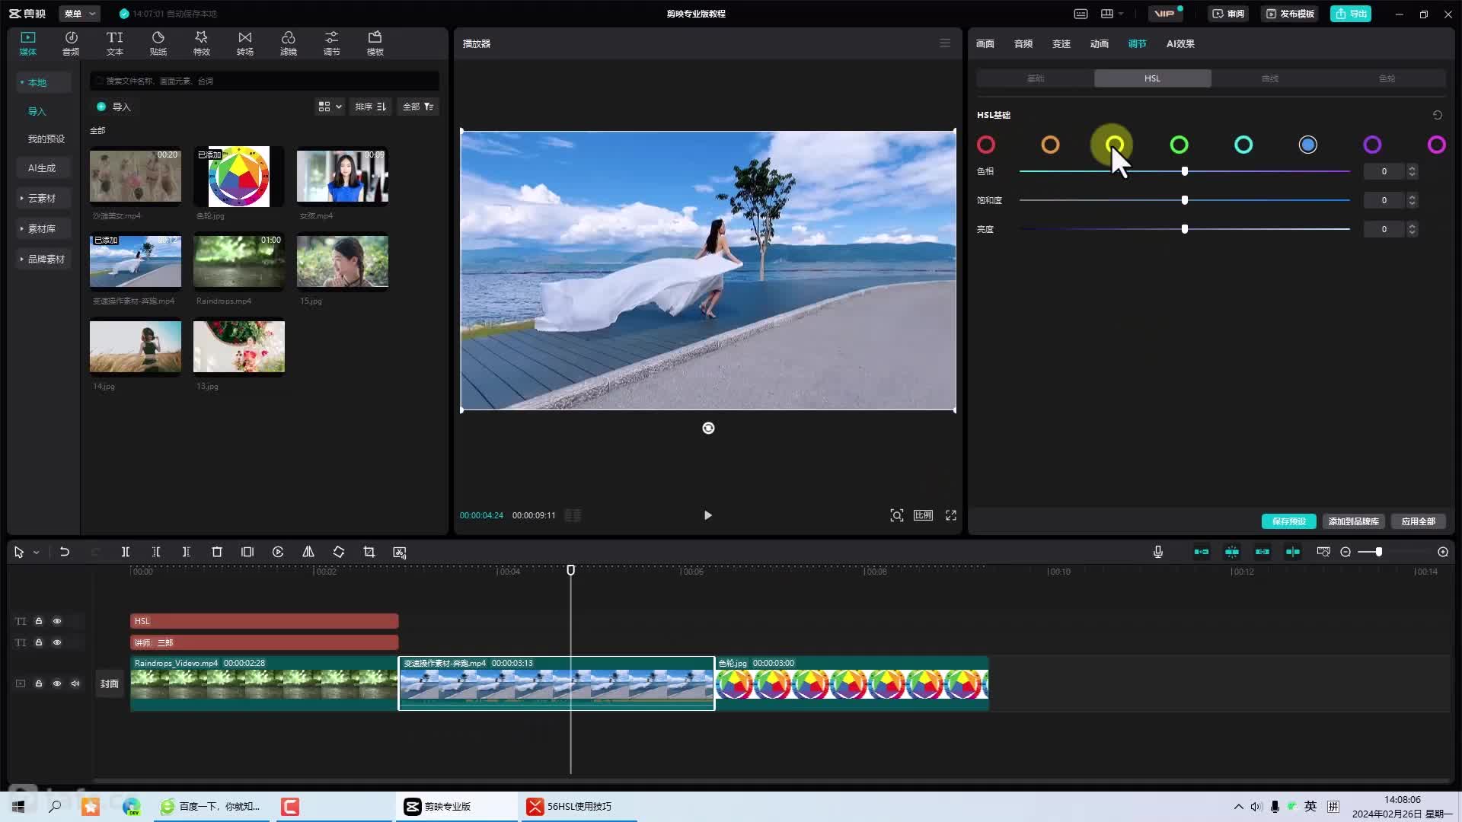Click the timeline zoom-in magnifier icon
1462x822 pixels.
coord(1443,552)
